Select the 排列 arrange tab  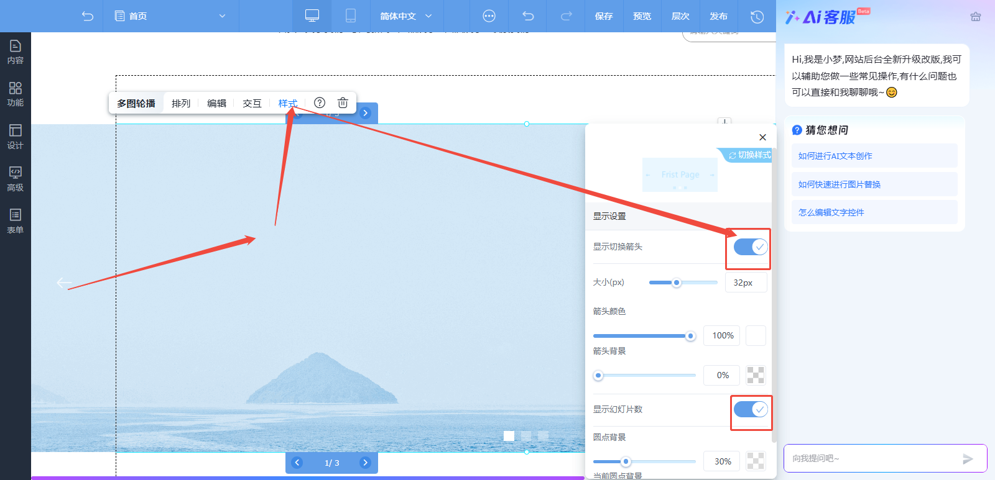click(x=181, y=103)
